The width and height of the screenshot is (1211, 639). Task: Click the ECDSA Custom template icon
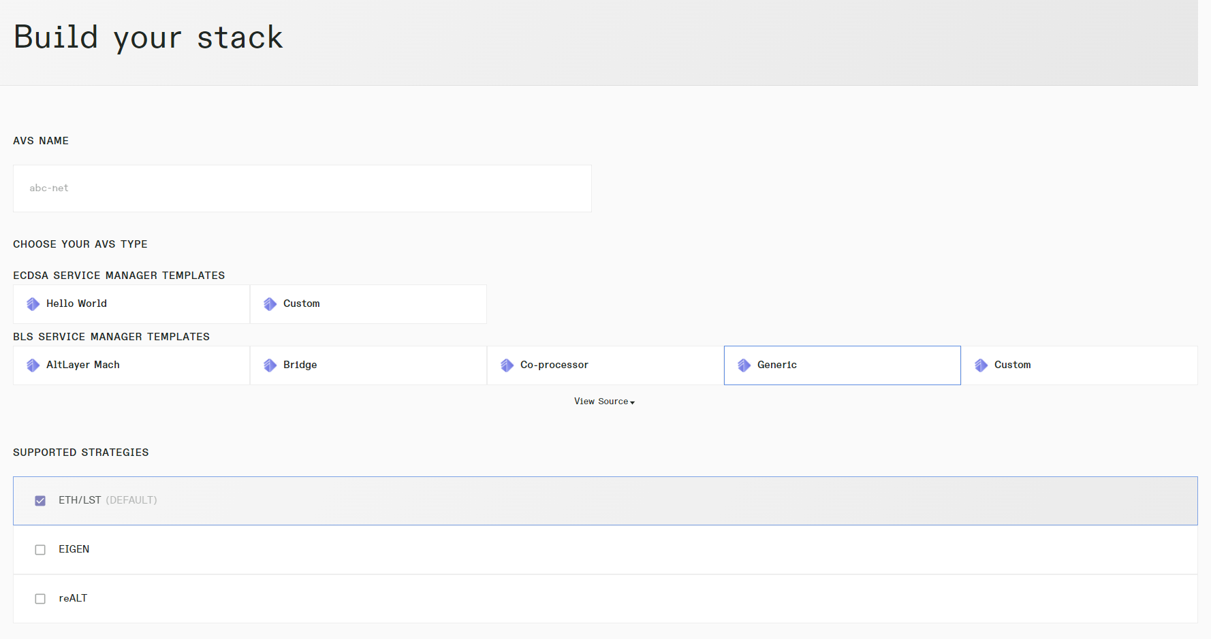tap(270, 304)
